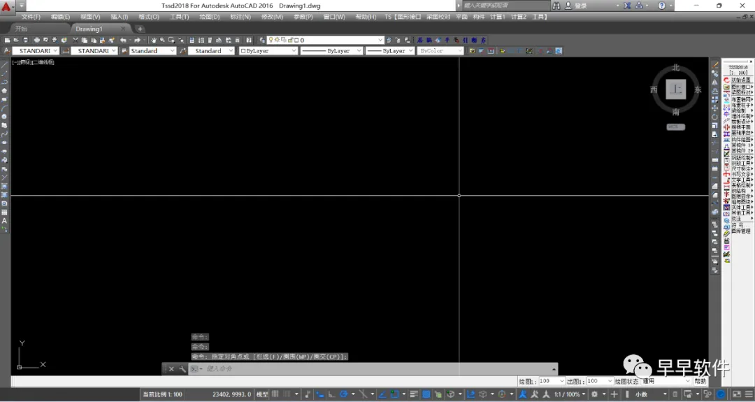Screen dimensions: 755x402
Task: Open the 出图1 scale 100 dropdown
Action: coord(600,381)
